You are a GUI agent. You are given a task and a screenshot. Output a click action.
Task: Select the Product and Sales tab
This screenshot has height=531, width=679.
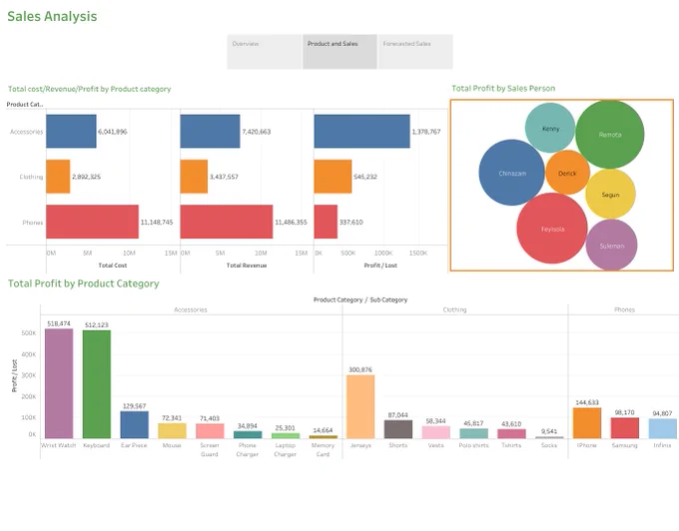339,52
